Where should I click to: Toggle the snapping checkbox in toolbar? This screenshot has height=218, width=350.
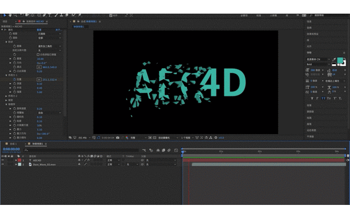110,15
